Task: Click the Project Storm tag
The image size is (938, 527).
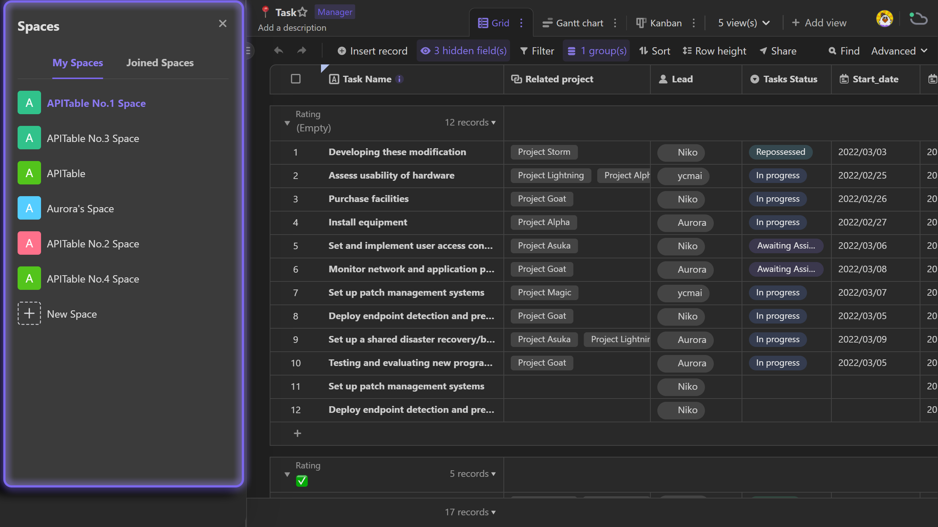Action: (544, 152)
